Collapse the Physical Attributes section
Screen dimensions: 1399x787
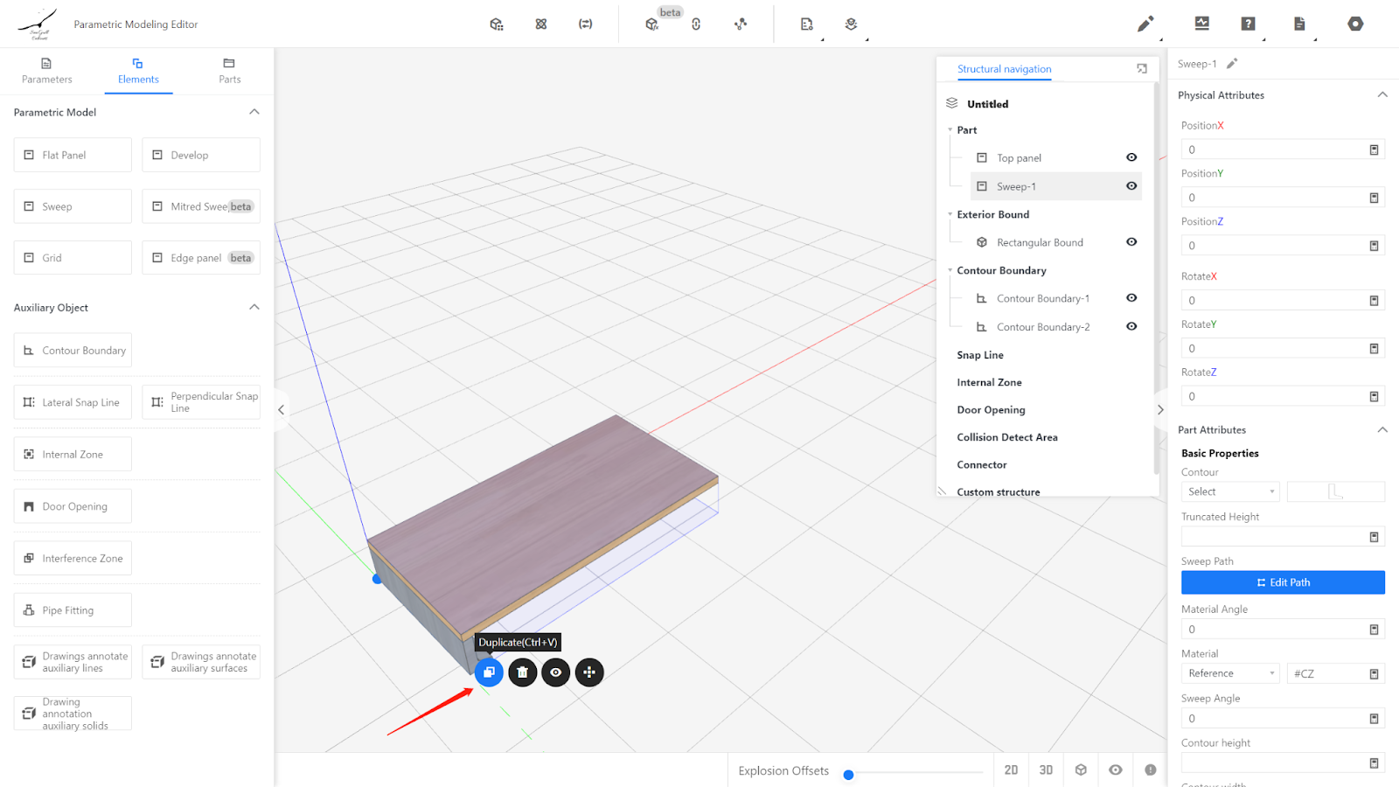point(1382,95)
